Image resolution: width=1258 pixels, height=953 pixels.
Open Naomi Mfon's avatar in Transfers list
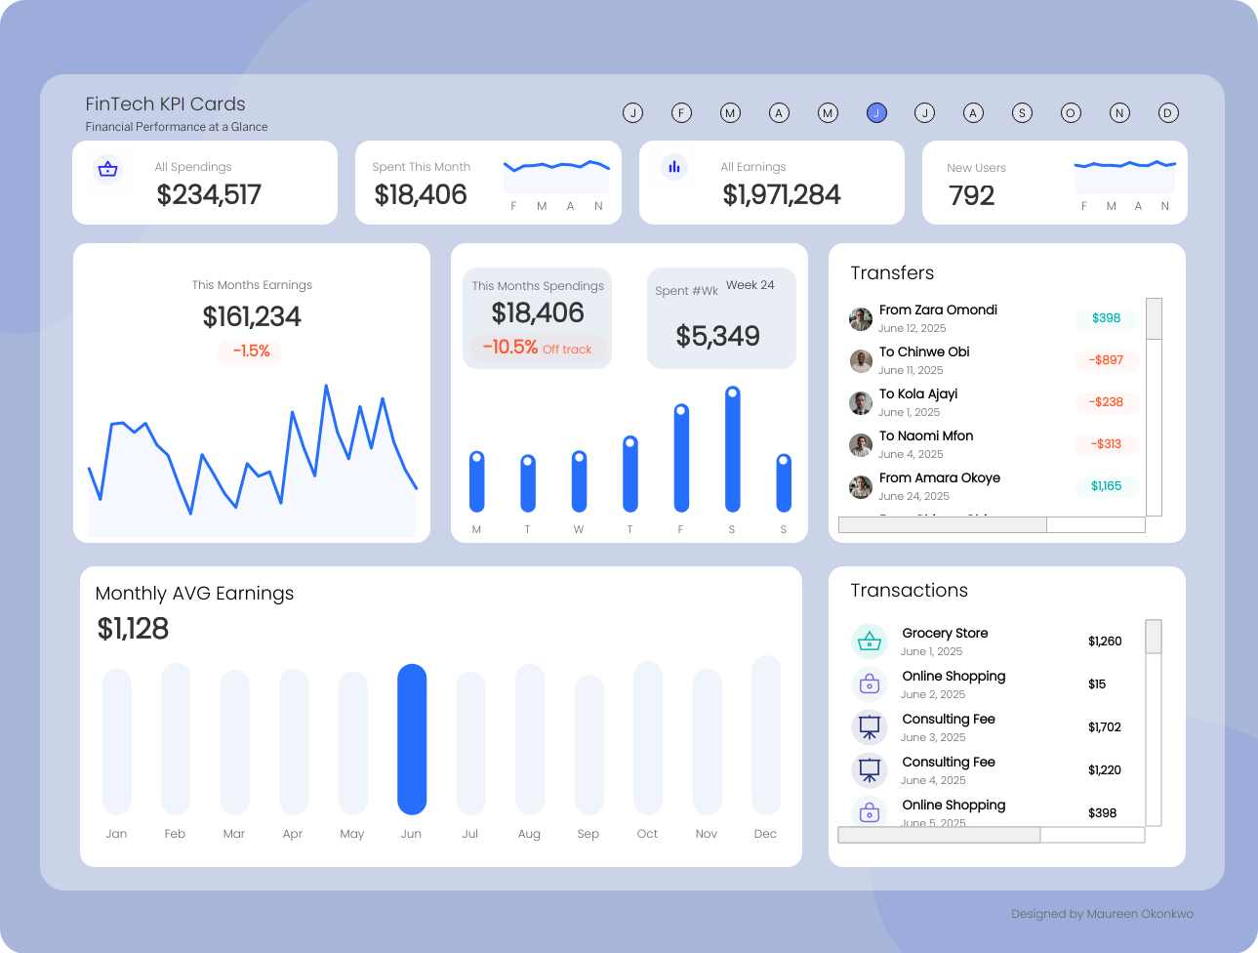861,445
